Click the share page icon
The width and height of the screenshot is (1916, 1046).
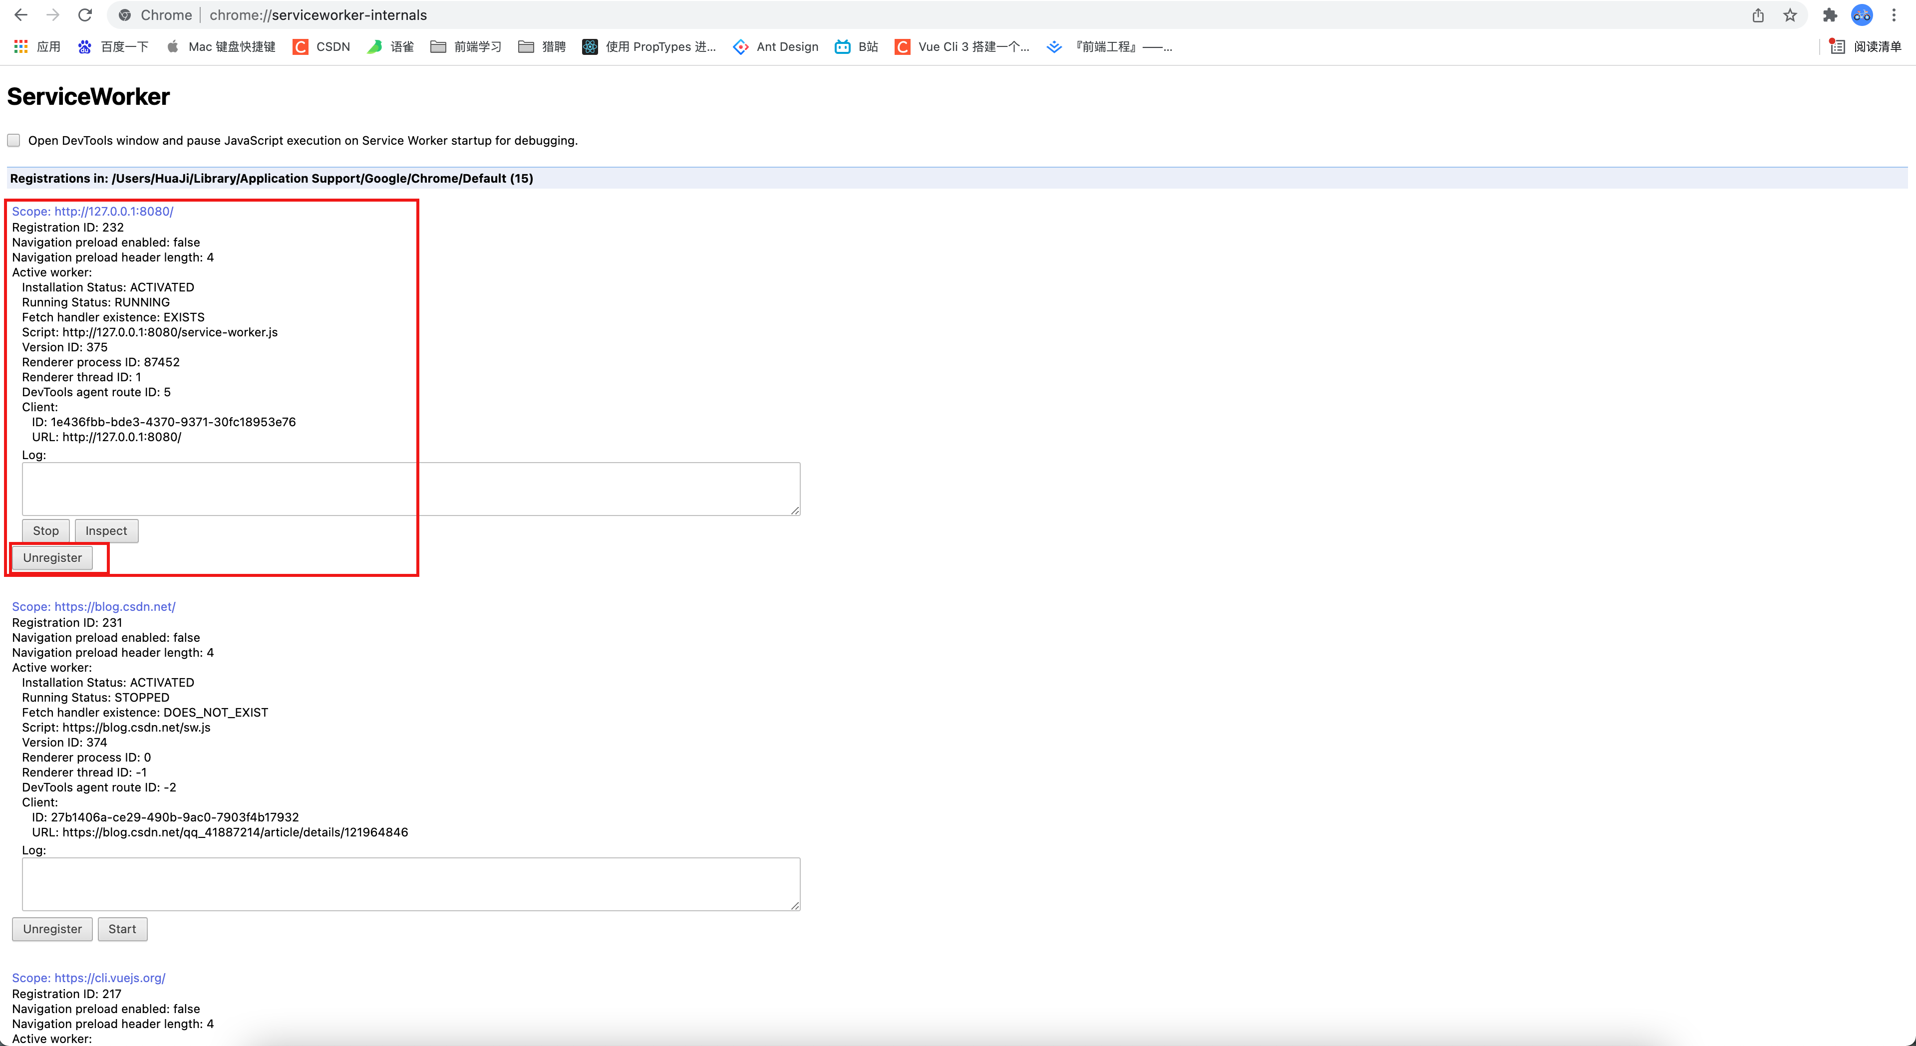pyautogui.click(x=1758, y=15)
